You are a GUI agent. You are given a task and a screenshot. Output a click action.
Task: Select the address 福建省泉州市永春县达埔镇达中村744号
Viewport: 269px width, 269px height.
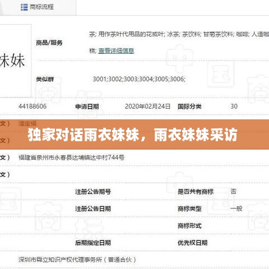pyautogui.click(x=72, y=157)
